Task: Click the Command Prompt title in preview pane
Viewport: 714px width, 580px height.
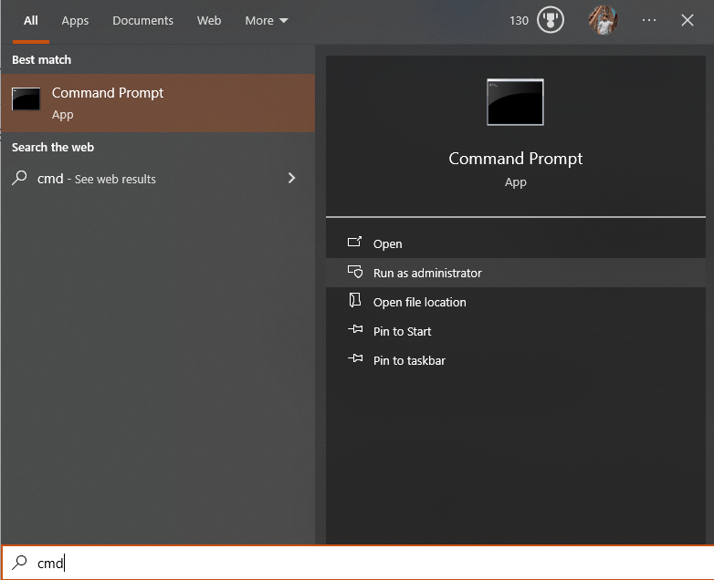Action: pos(516,159)
